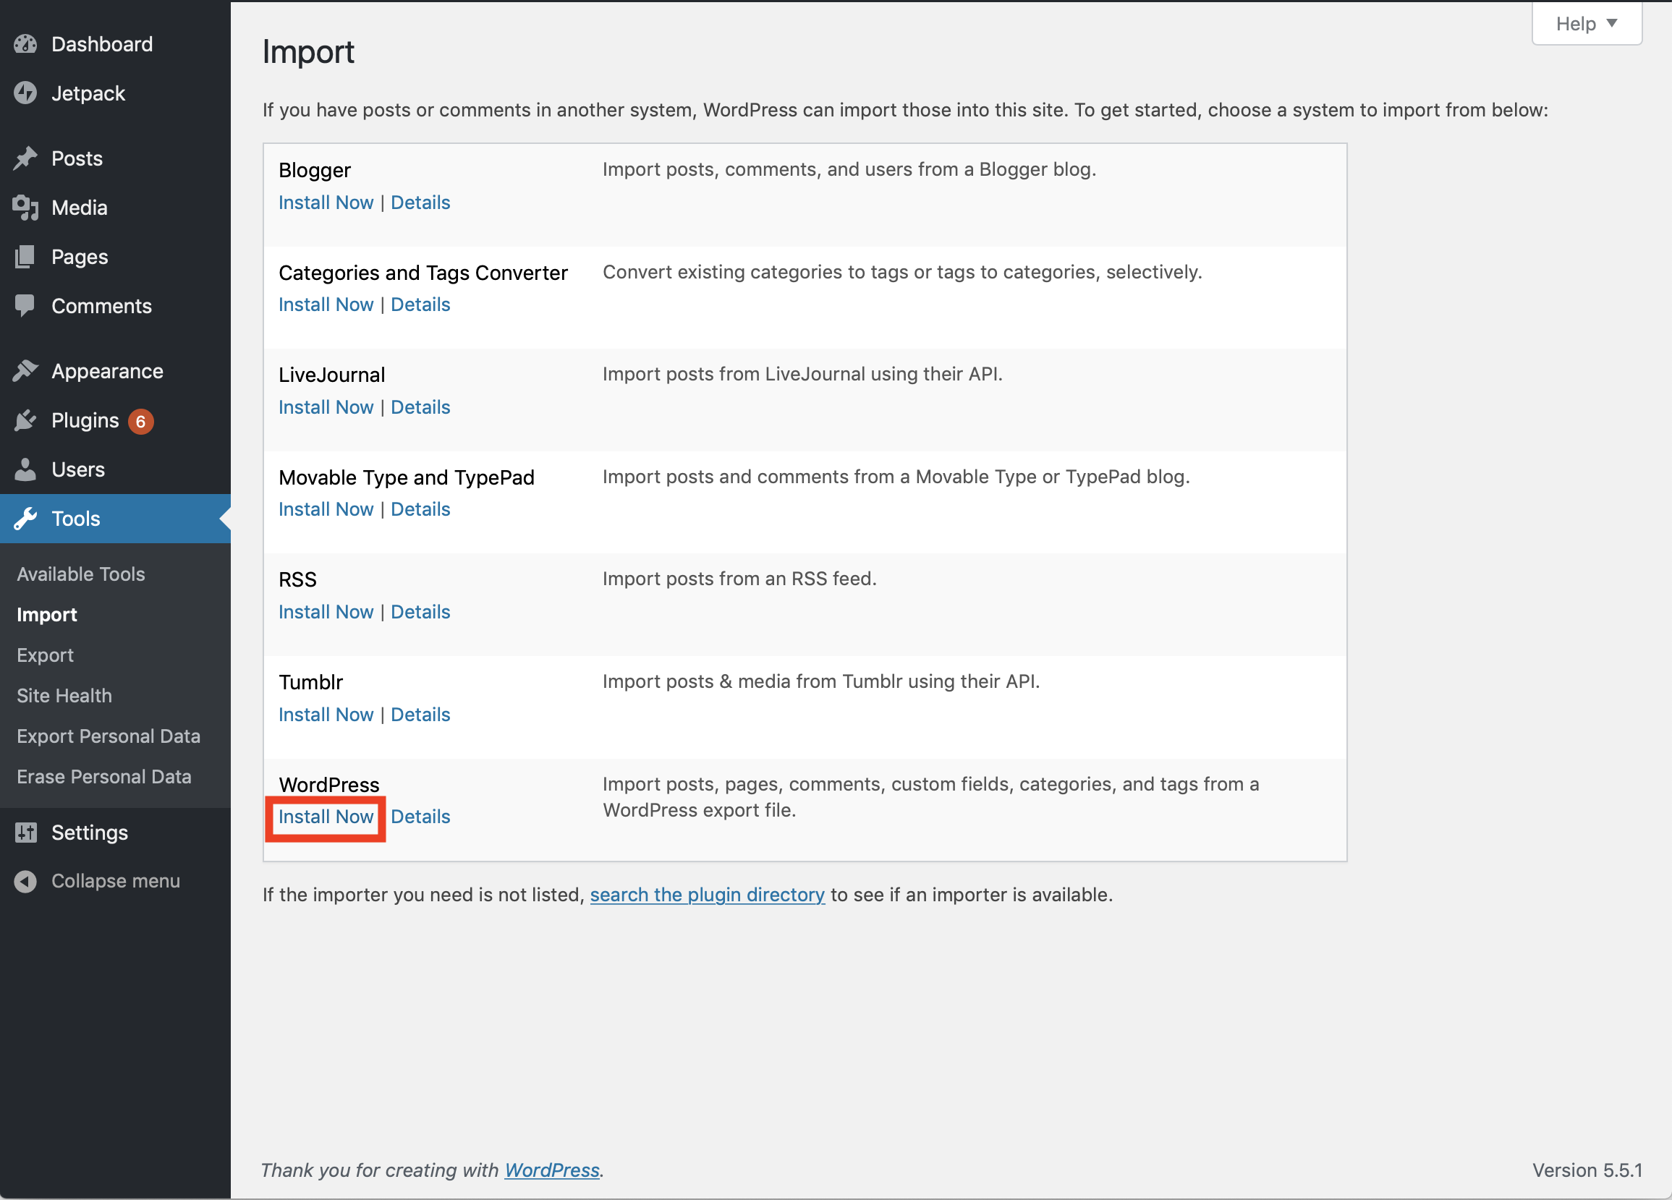
Task: View Details for LiveJournal importer
Action: pos(420,407)
